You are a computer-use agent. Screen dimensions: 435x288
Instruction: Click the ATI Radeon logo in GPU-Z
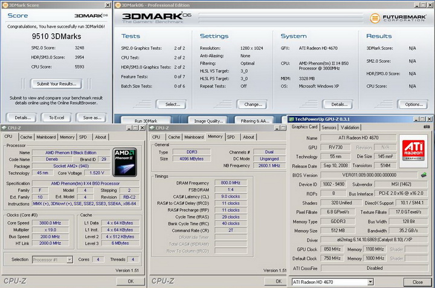[413, 151]
